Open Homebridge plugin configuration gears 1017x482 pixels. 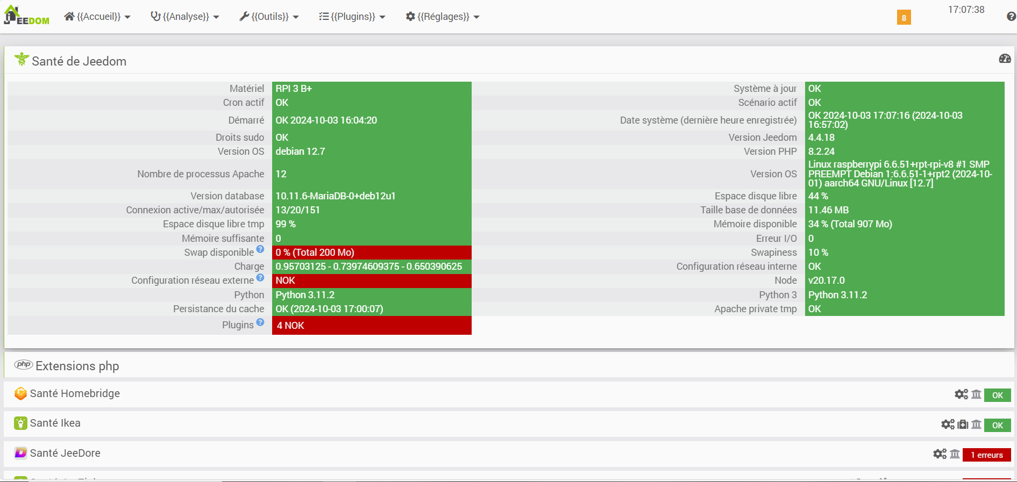[961, 394]
